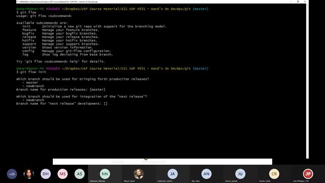Click the 'log' subcommand row
This screenshot has width=325, height=183.
pyautogui.click(x=68, y=54)
